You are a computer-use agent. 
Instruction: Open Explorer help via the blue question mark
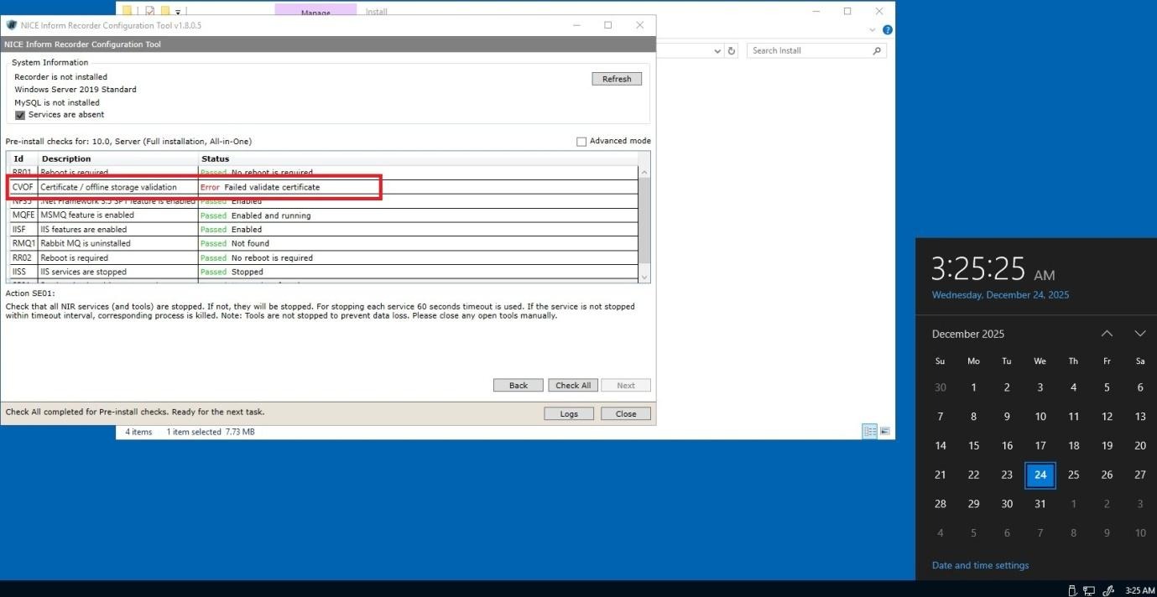tap(887, 30)
